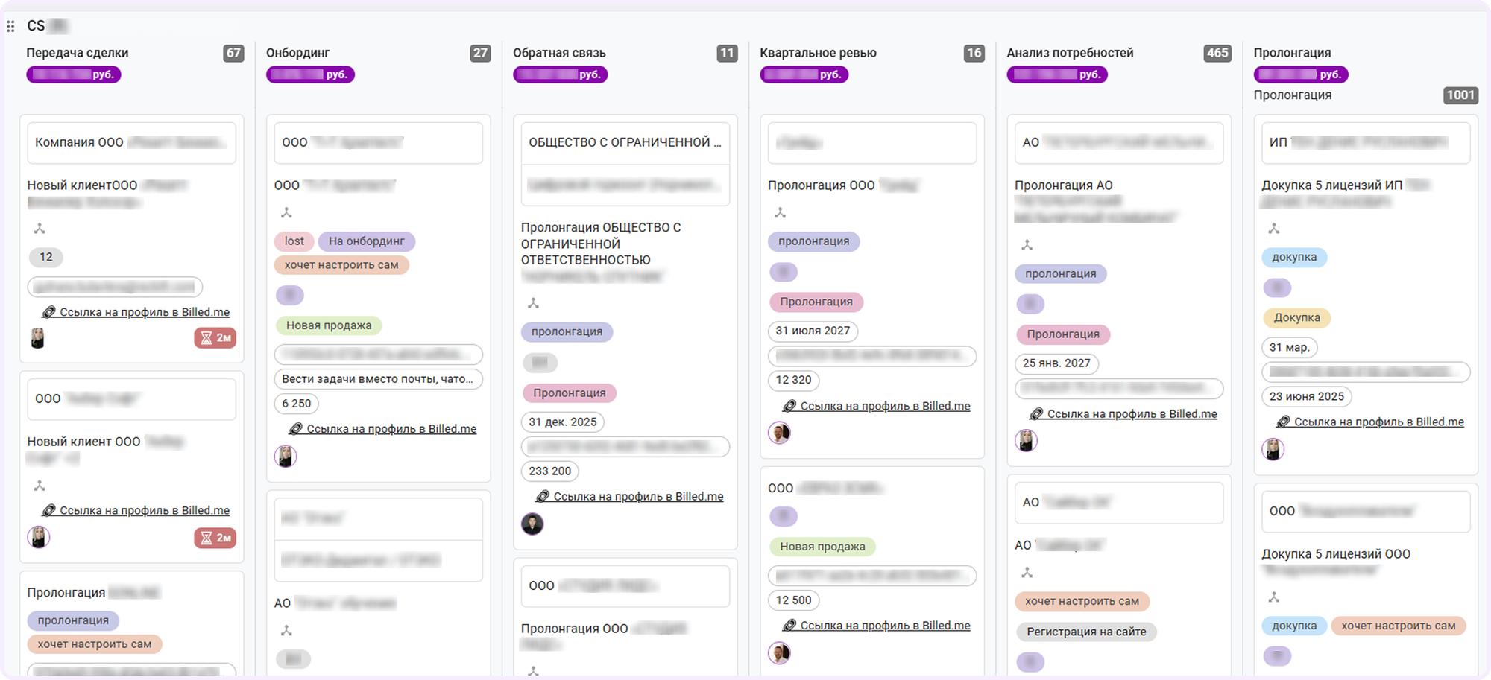
Task: Click the paperclip icon in the Онбординг card
Action: 296,428
